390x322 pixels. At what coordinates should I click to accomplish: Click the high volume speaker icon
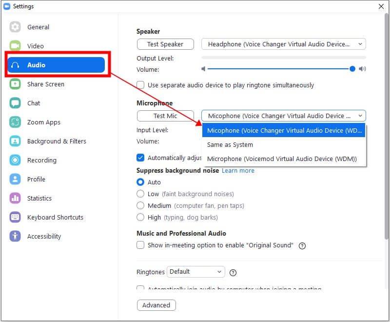click(362, 69)
